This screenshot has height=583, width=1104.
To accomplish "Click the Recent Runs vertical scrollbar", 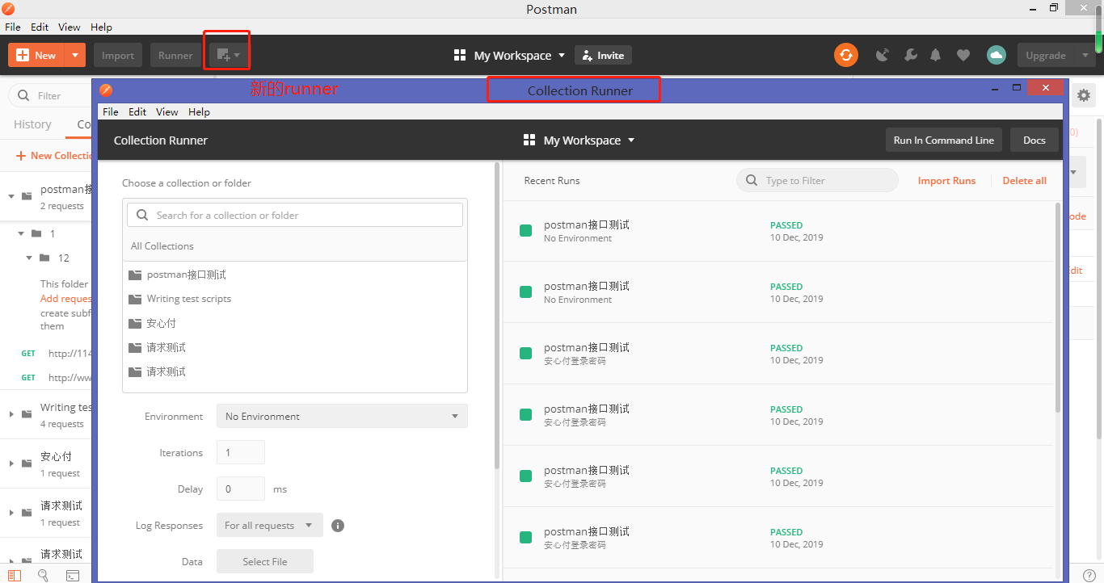I will 1059,307.
